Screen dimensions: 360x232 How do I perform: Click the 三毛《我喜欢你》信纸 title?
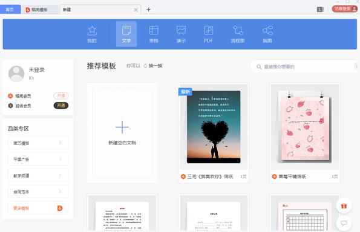pyautogui.click(x=210, y=176)
